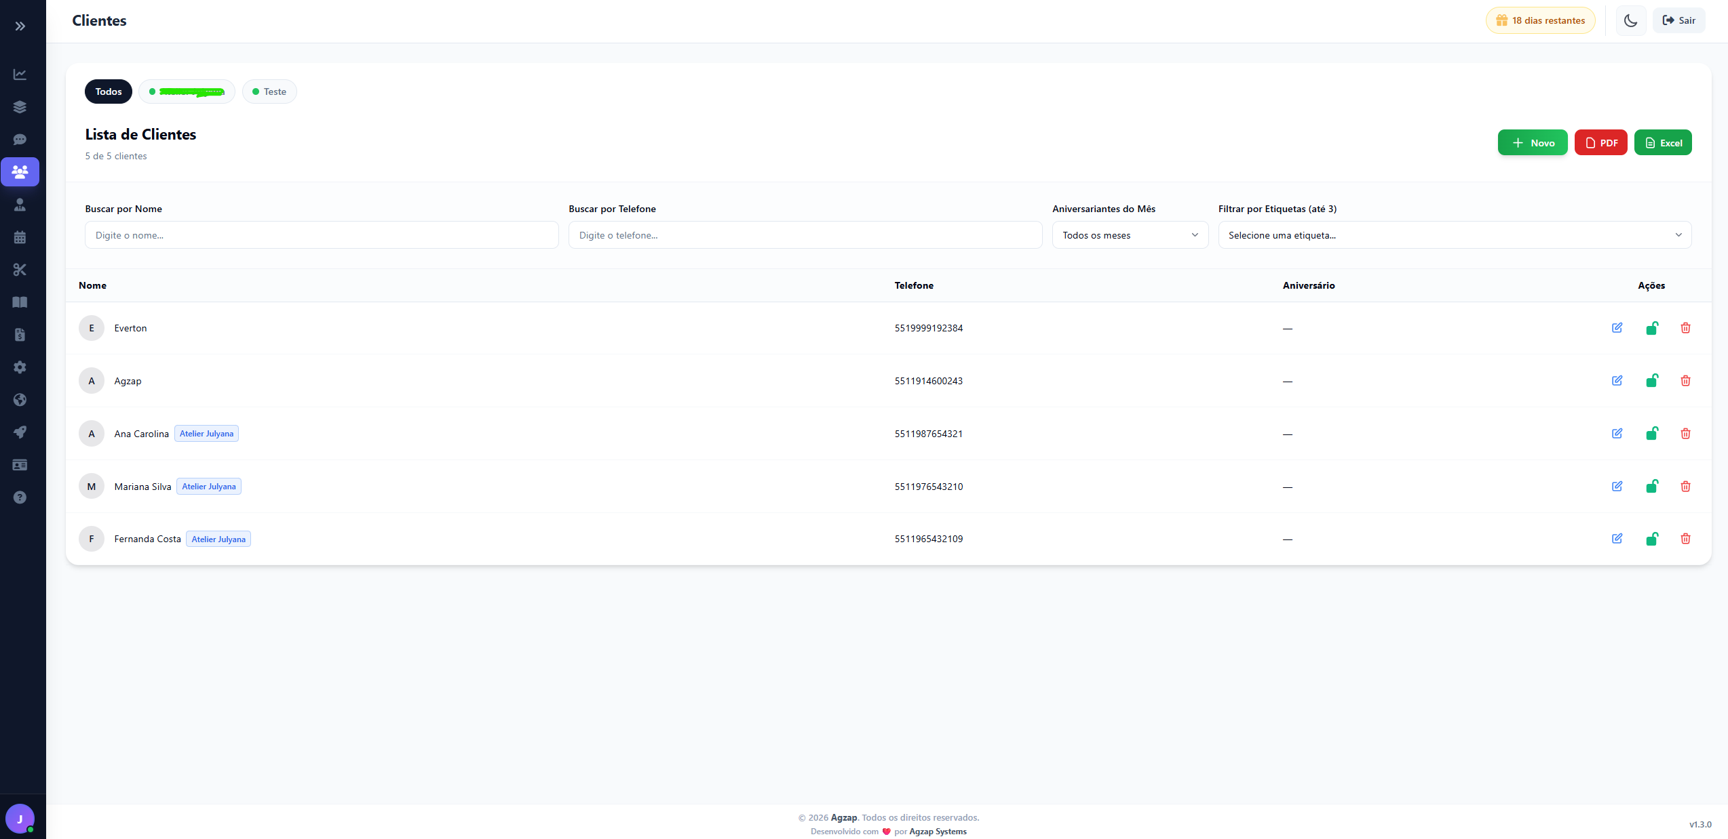The image size is (1728, 839).
Task: Open the Todos os meses dropdown
Action: coord(1130,235)
